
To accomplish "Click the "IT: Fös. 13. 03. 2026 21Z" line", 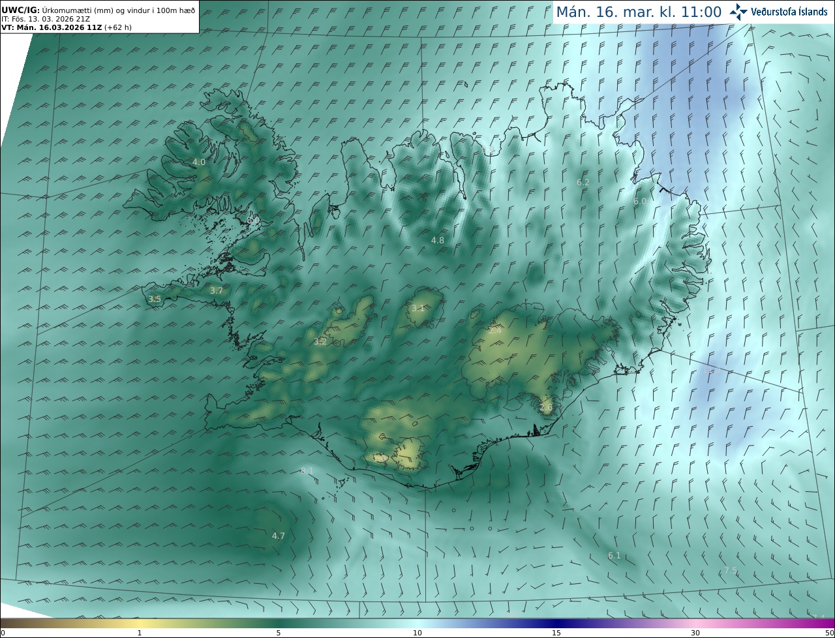I will pyautogui.click(x=46, y=19).
